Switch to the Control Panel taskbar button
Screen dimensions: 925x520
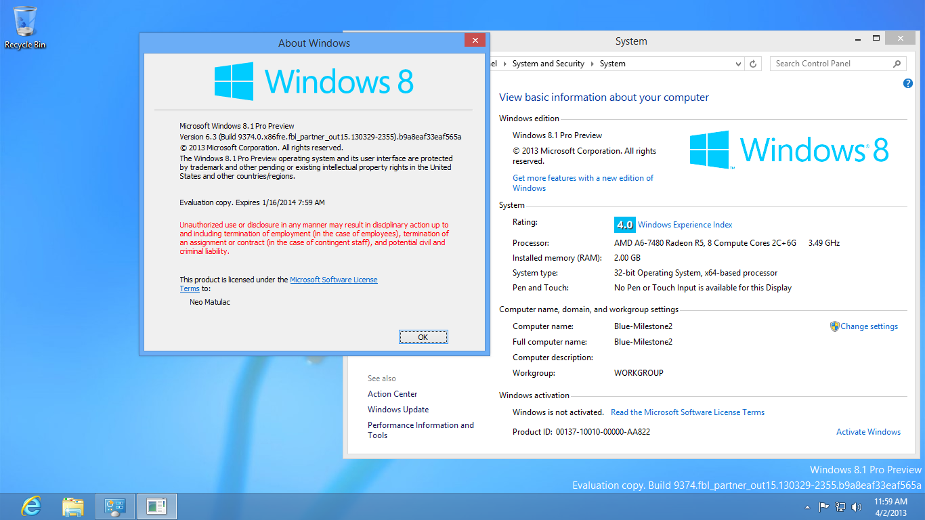tap(115, 506)
